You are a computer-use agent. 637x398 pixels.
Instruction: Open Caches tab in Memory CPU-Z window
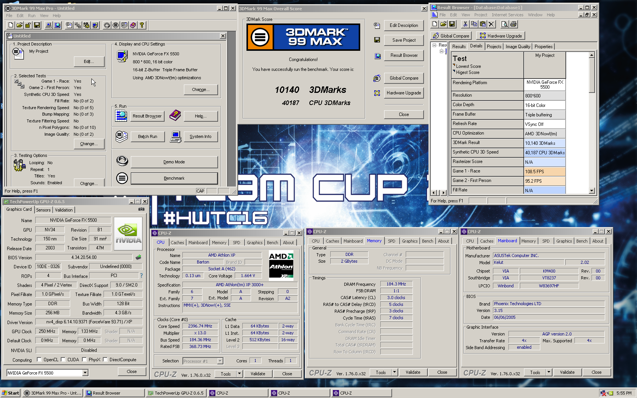(332, 241)
